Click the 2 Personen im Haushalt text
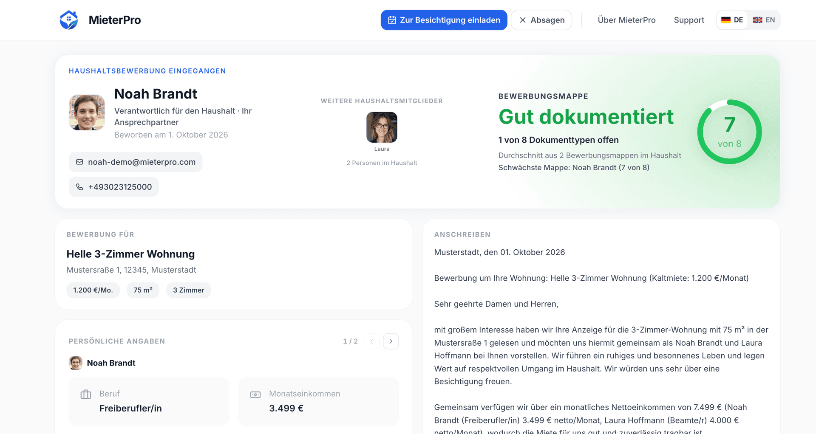The width and height of the screenshot is (816, 434). click(x=382, y=163)
